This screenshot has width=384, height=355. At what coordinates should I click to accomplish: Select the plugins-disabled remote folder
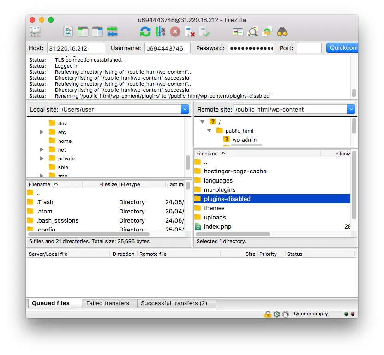point(272,199)
